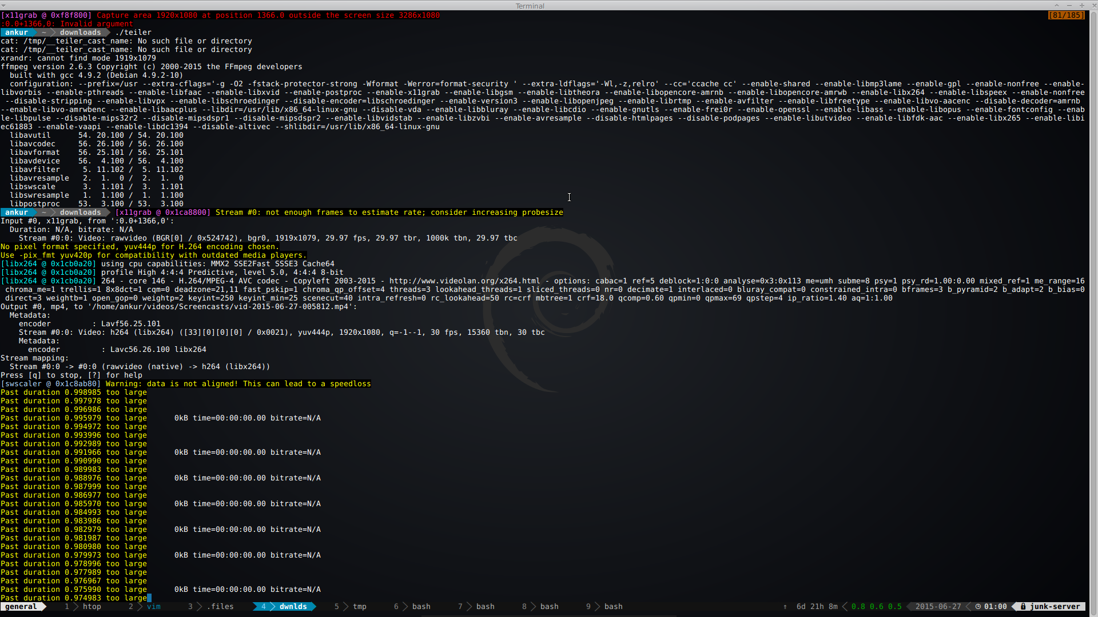Click the date 2015-06-27 in status bar
Viewport: 1098px width, 617px height.
(938, 607)
